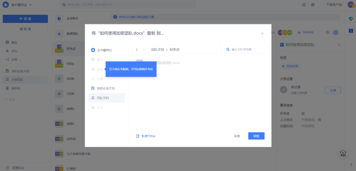Click 添加标签 to add a tag
This screenshot has height=171, width=356.
click(290, 66)
